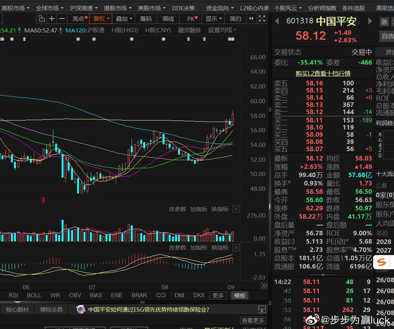Expand the 港股市场 menu

[118, 8]
